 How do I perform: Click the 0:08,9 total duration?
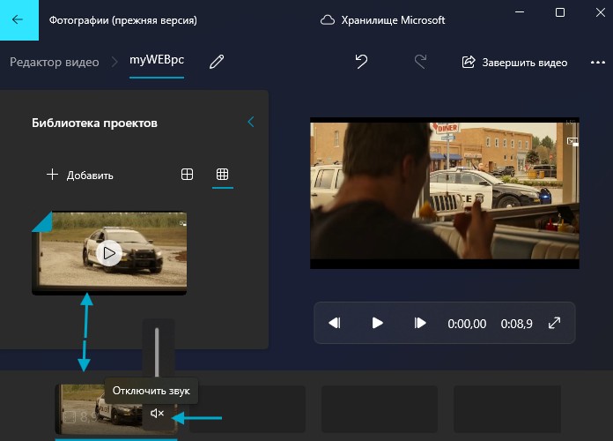tap(516, 324)
